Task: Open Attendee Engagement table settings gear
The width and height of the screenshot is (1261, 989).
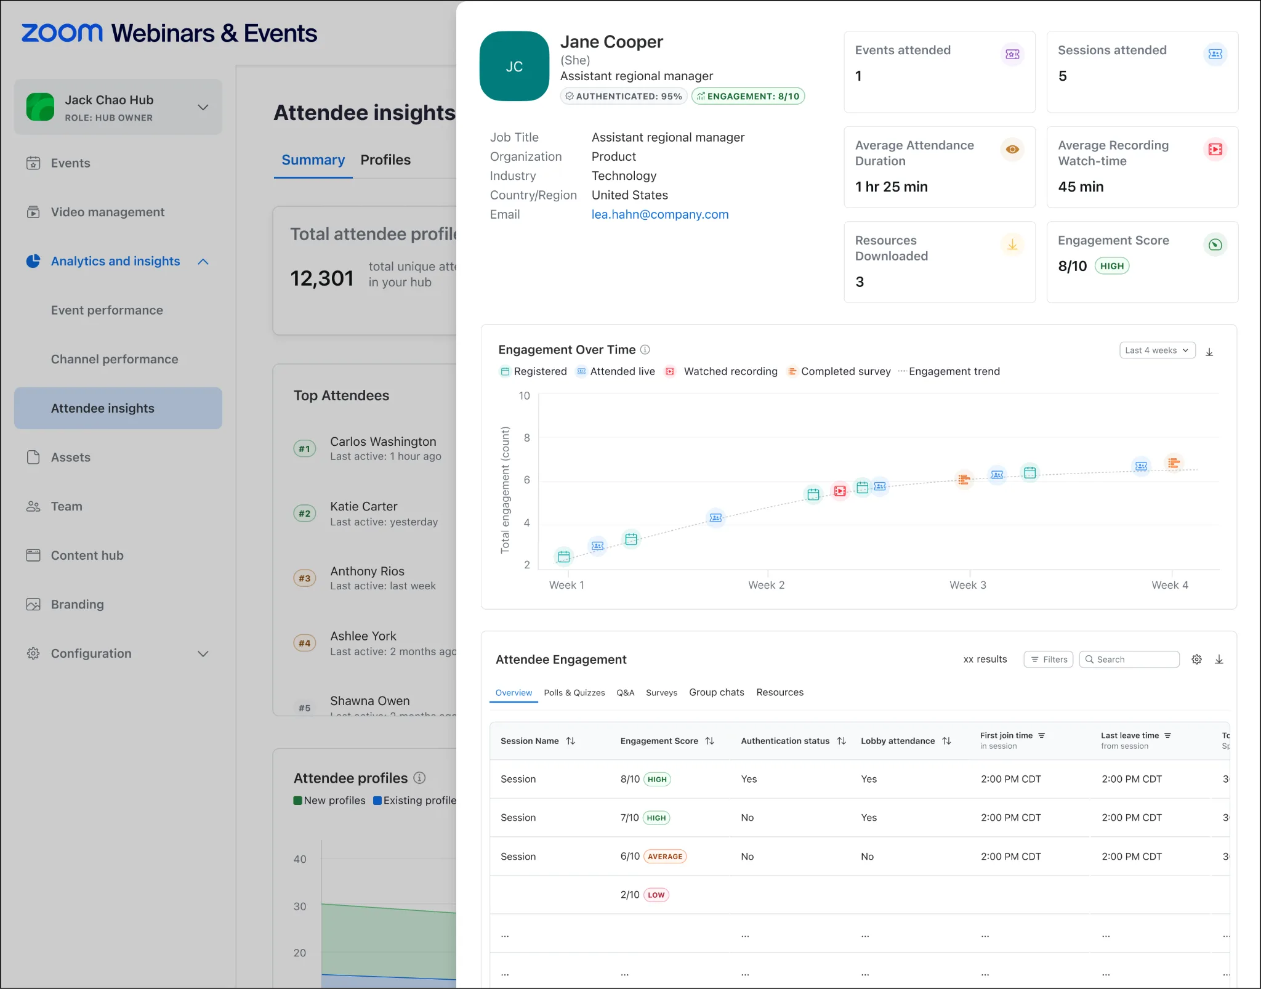Action: 1196,660
